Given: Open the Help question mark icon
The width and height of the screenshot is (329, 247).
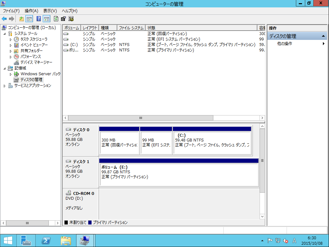Looking at the screenshot, I should pos(39,19).
